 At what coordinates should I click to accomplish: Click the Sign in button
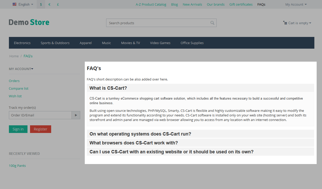coord(18,129)
